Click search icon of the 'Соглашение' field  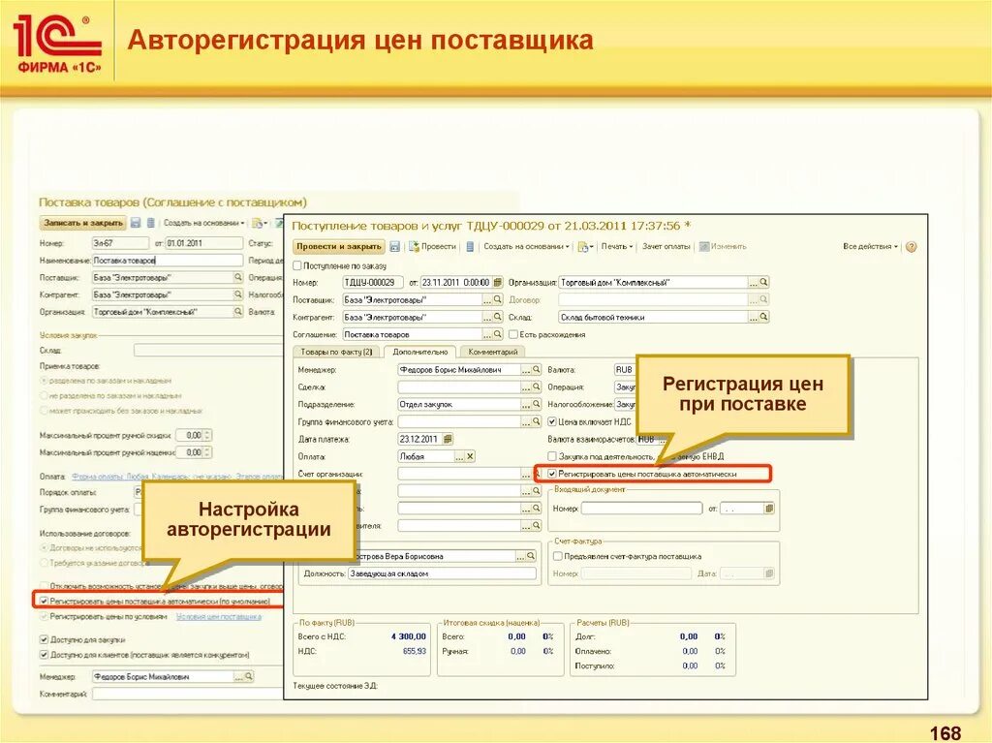(498, 333)
